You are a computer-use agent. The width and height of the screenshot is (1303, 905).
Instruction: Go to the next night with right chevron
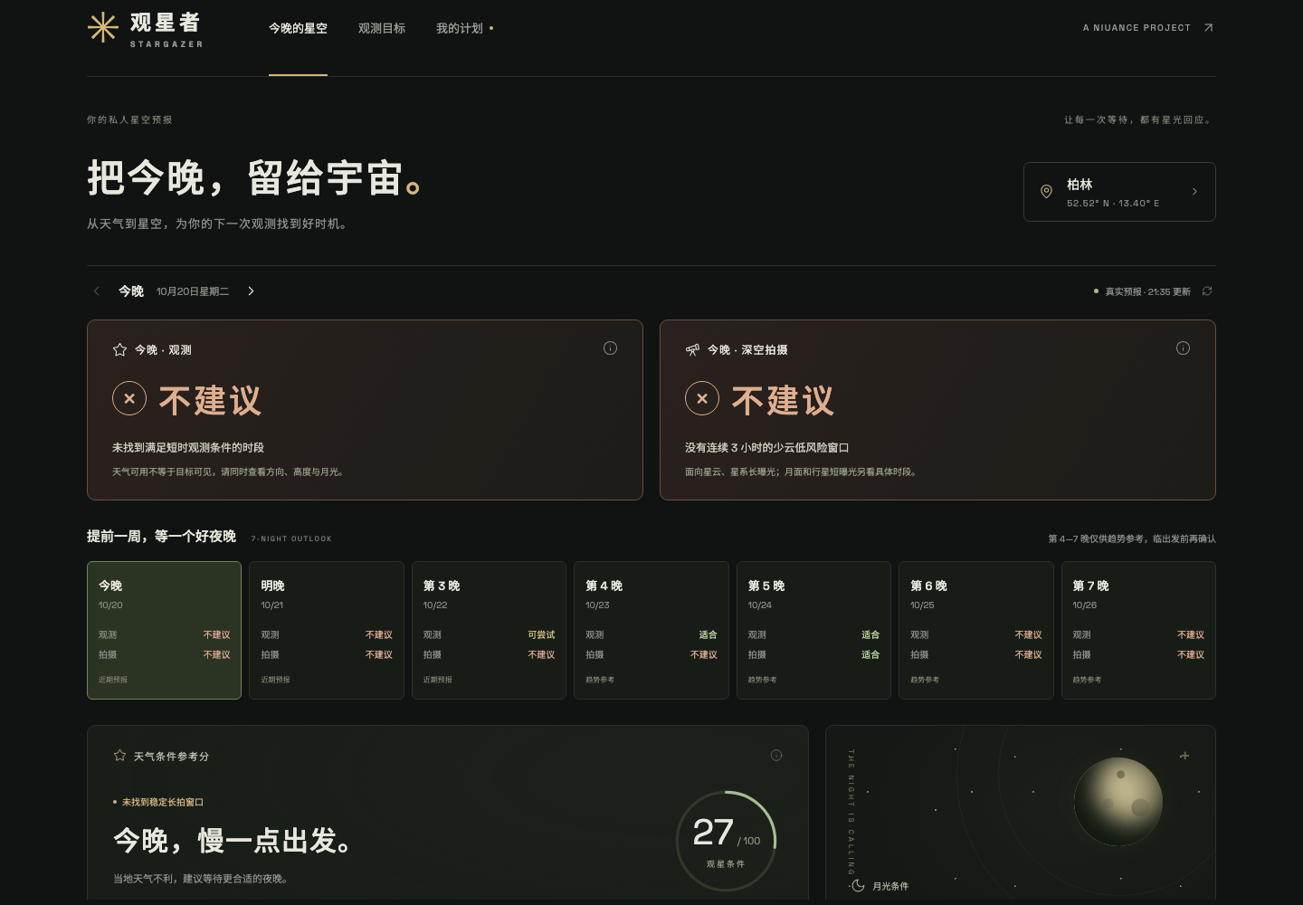pyautogui.click(x=251, y=291)
